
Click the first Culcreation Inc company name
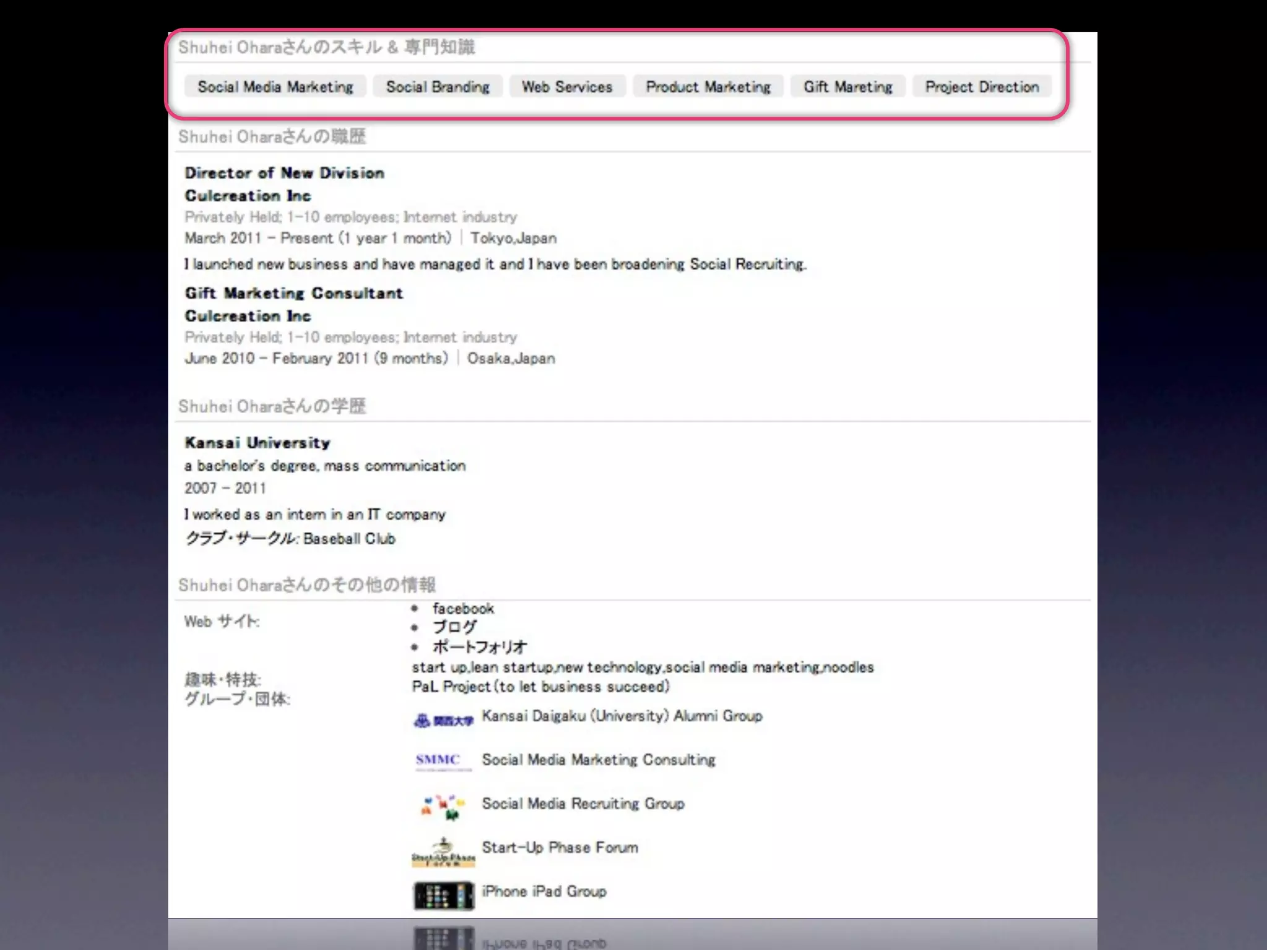[247, 196]
